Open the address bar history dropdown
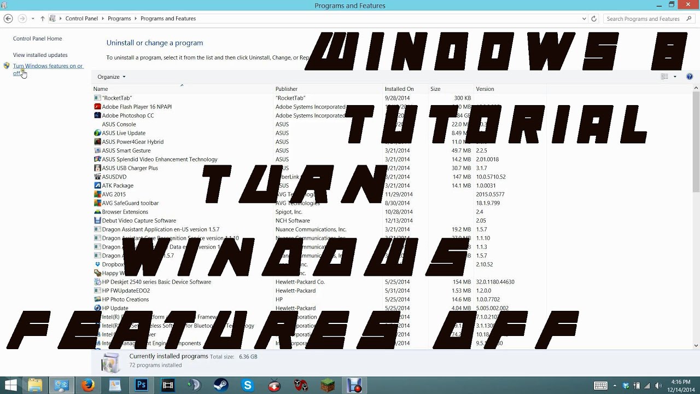The height and width of the screenshot is (394, 700). click(584, 19)
